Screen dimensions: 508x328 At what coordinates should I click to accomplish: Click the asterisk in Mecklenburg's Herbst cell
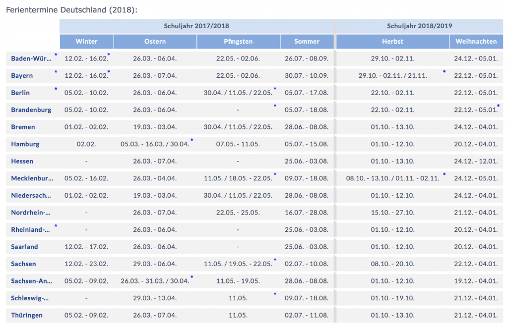pyautogui.click(x=444, y=175)
